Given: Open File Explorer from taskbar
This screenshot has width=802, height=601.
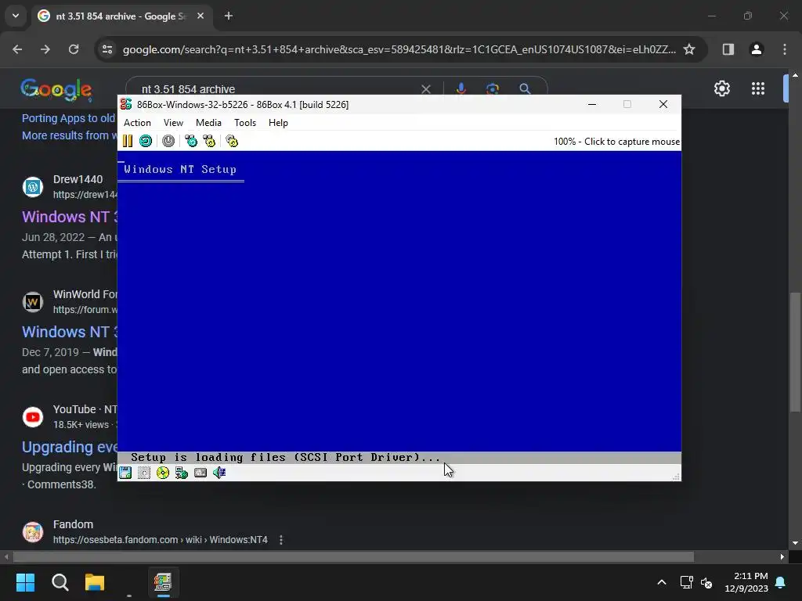Looking at the screenshot, I should pyautogui.click(x=95, y=582).
